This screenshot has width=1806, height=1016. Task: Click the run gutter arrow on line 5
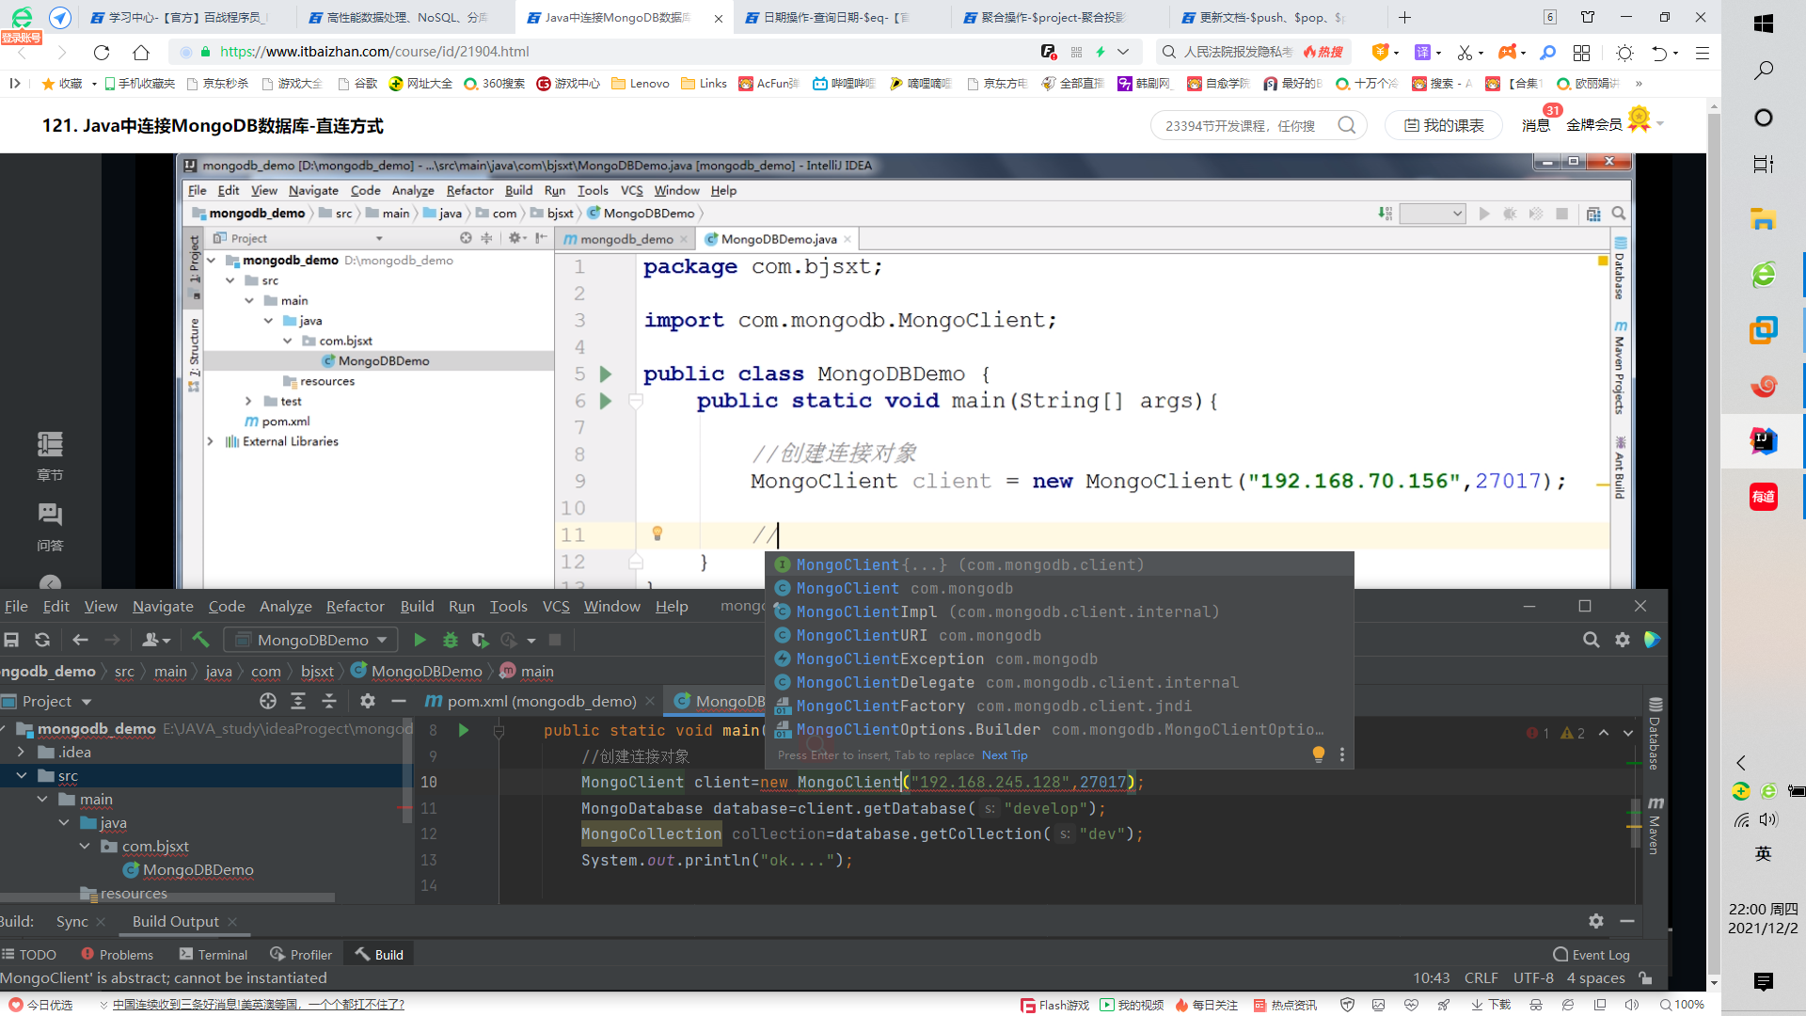click(606, 374)
